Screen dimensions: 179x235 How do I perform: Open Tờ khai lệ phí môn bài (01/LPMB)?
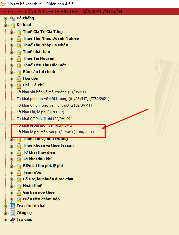tap(55, 132)
